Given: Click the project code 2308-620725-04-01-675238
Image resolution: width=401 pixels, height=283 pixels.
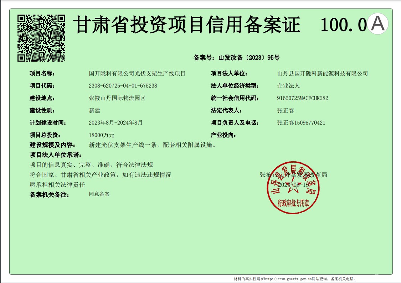Looking at the screenshot, I should 123,86.
